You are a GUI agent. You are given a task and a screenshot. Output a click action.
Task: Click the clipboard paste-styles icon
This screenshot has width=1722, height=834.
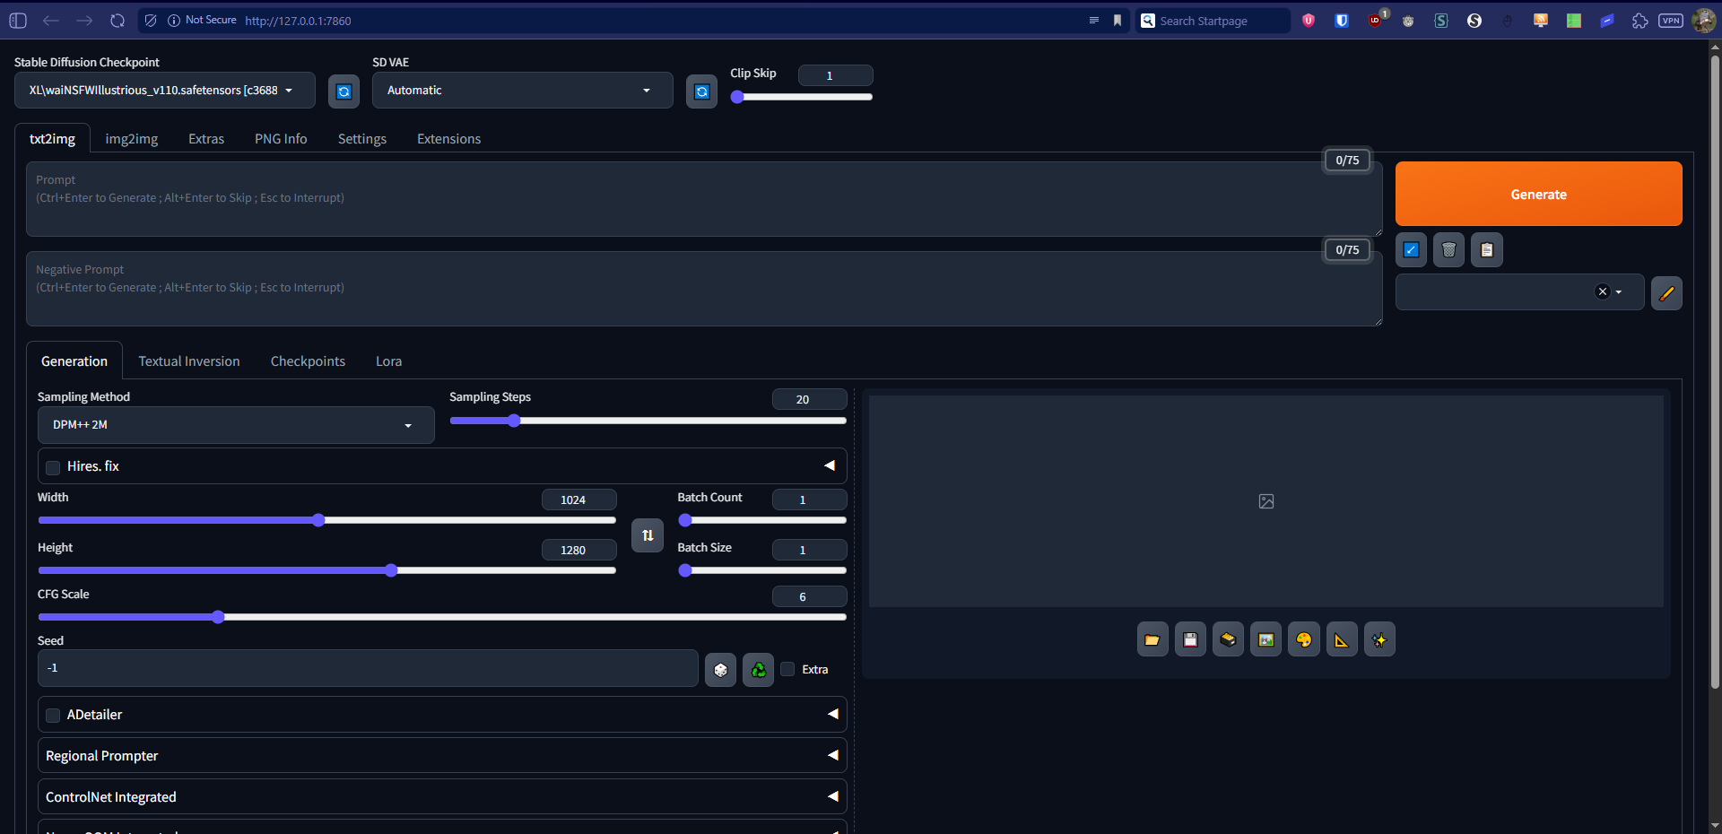pyautogui.click(x=1487, y=250)
